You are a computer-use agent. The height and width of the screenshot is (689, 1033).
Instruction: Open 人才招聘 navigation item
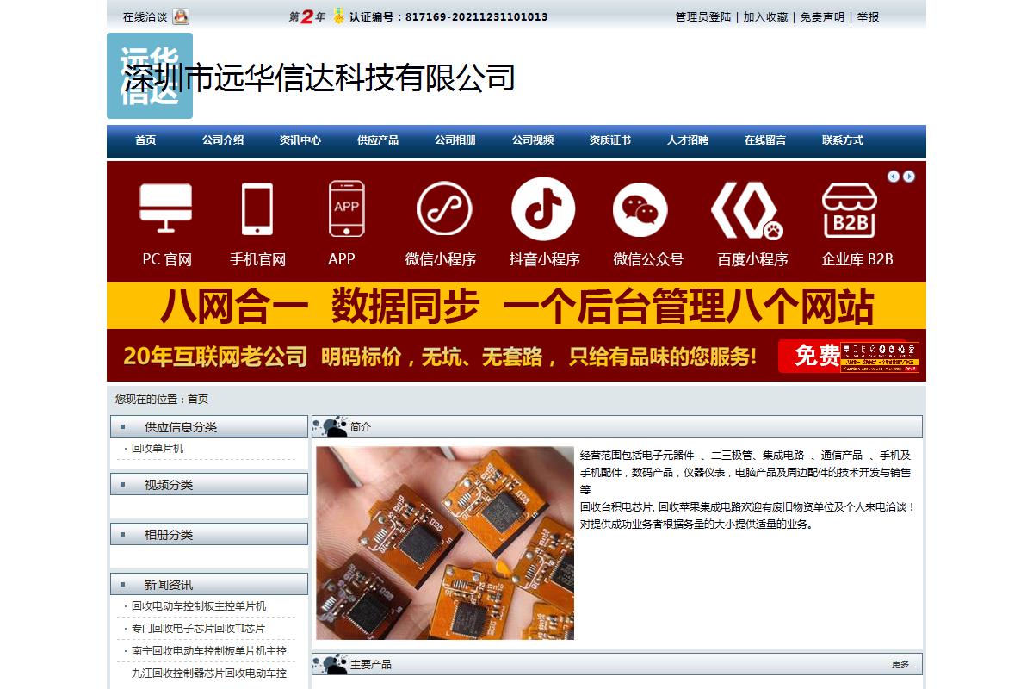[x=688, y=140]
